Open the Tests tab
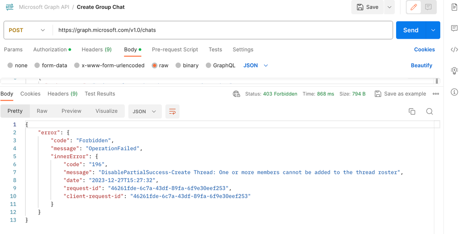465x234 pixels. click(216, 49)
